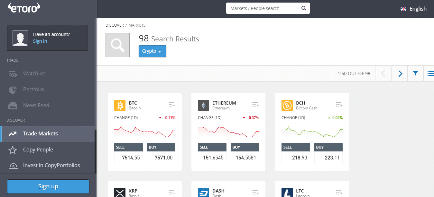This screenshot has width=434, height=197.
Task: Add ETHEREUM to watchlist icon
Action: (x=255, y=105)
